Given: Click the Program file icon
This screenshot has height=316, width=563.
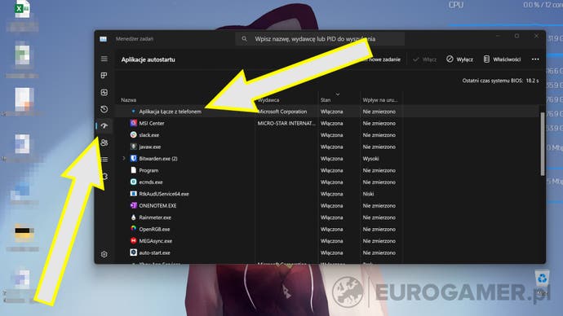Looking at the screenshot, I should click(x=133, y=170).
